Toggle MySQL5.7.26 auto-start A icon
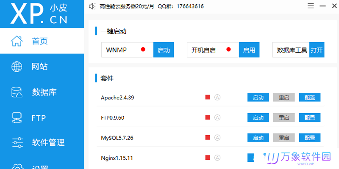This screenshot has width=339, height=169. [x=217, y=138]
